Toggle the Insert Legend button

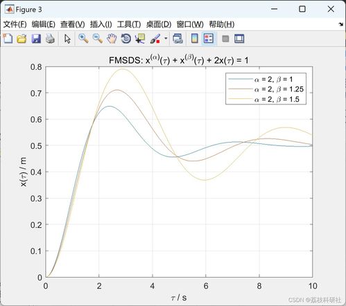point(209,39)
